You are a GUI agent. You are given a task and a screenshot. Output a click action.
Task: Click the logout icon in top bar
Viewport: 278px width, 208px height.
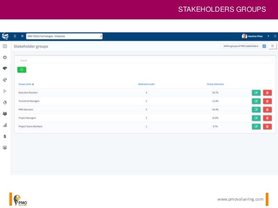275,36
